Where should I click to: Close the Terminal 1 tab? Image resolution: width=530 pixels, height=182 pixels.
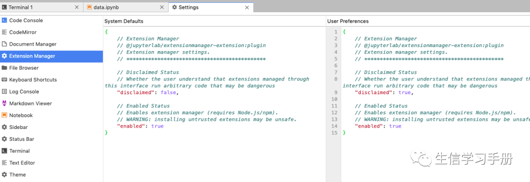tap(77, 7)
